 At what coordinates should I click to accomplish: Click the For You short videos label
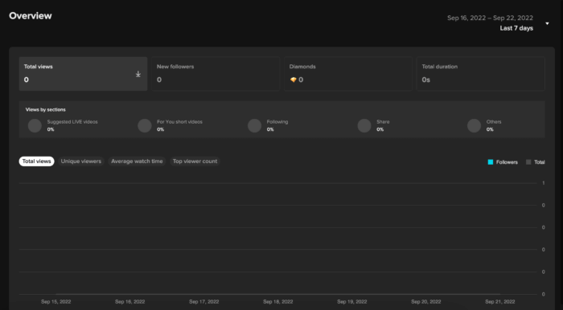(x=179, y=122)
